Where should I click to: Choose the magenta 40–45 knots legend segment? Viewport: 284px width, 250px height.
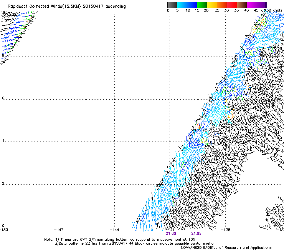pyautogui.click(x=252, y=5)
